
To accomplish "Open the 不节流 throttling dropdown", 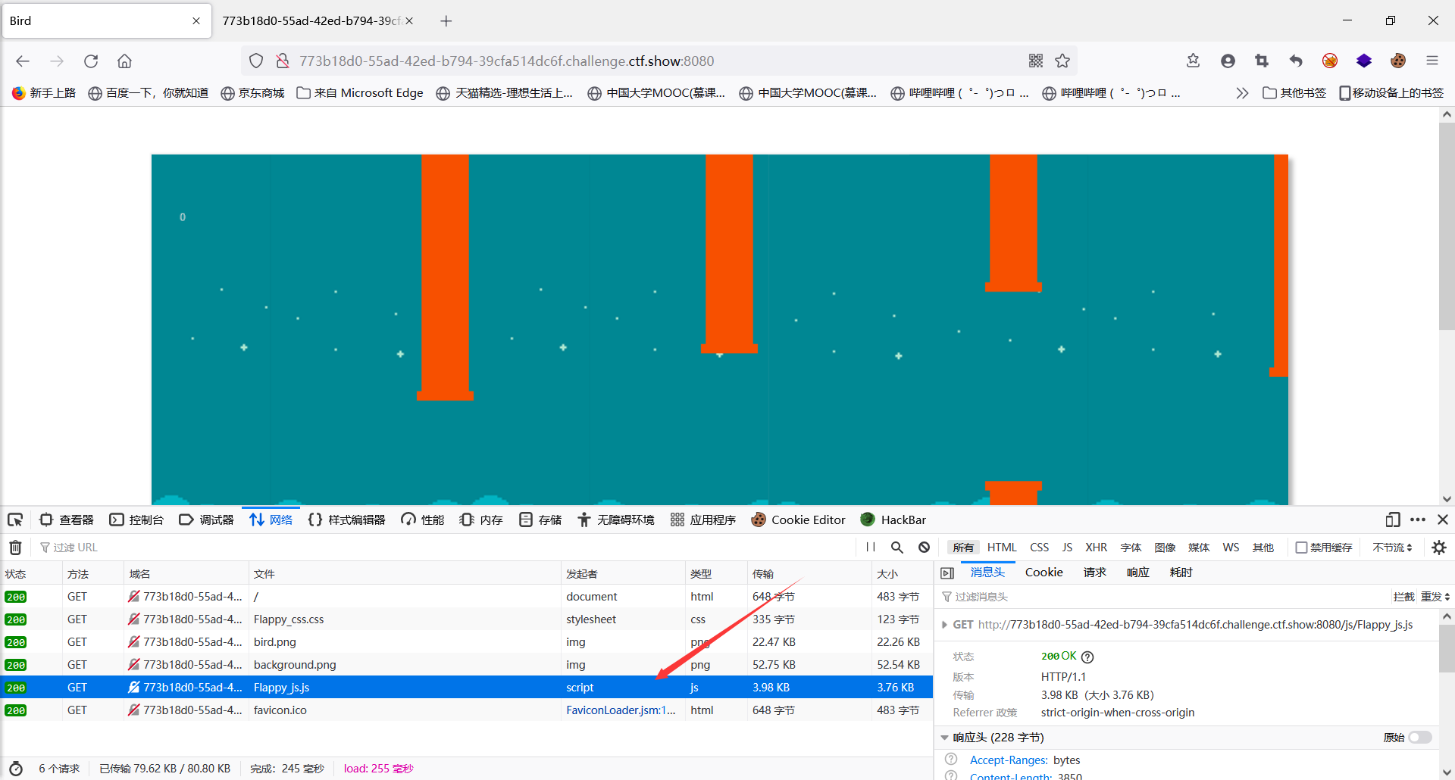I will click(1392, 548).
